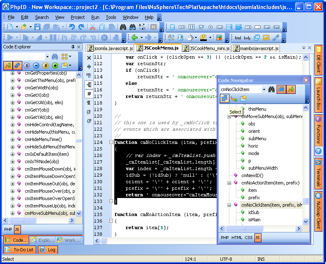This screenshot has width=326, height=264.
Task: Click the X icon in the editor gutter
Action: [x=89, y=58]
